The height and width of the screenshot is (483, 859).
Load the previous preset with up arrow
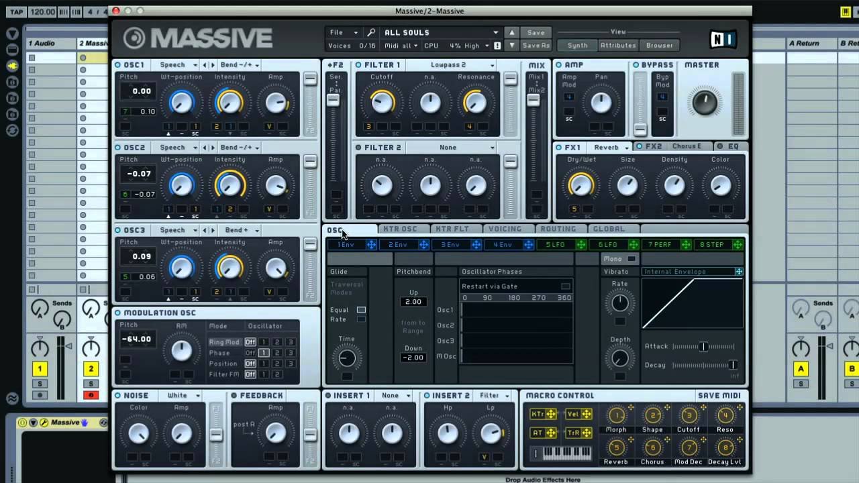coord(512,32)
